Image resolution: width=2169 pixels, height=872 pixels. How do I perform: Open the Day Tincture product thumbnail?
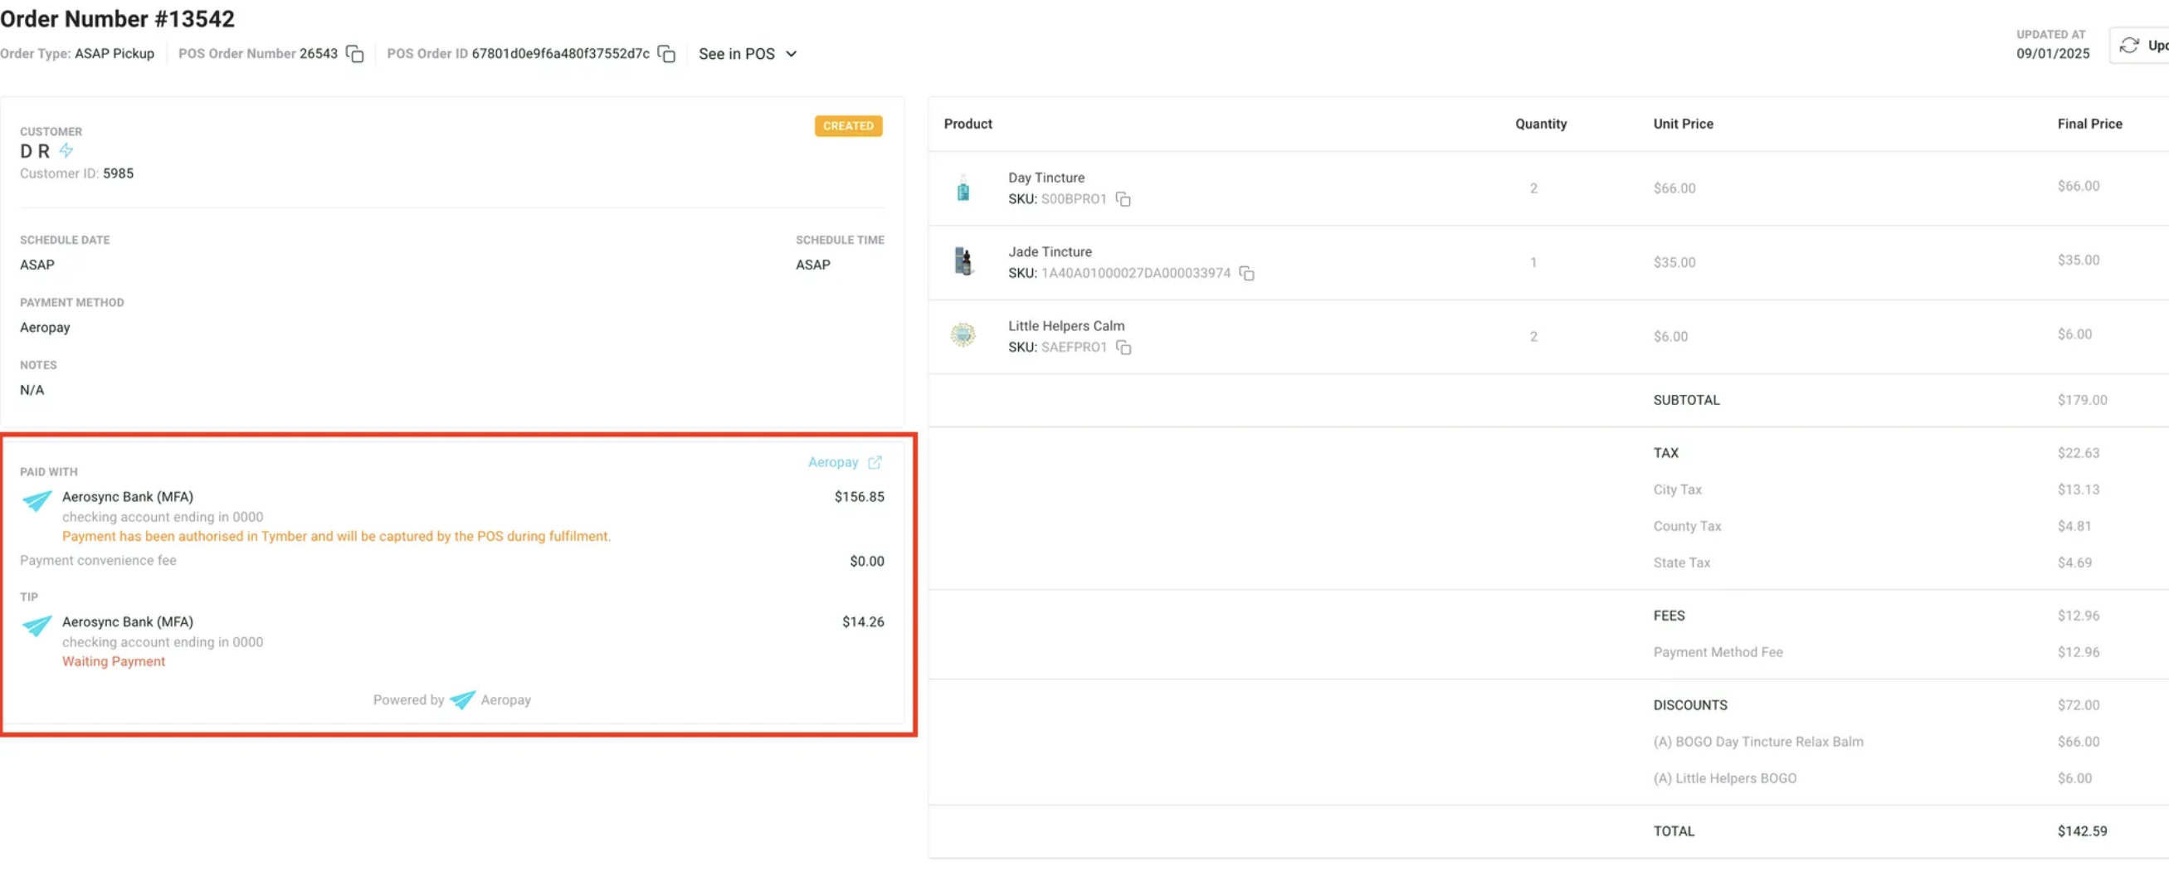[x=963, y=188]
